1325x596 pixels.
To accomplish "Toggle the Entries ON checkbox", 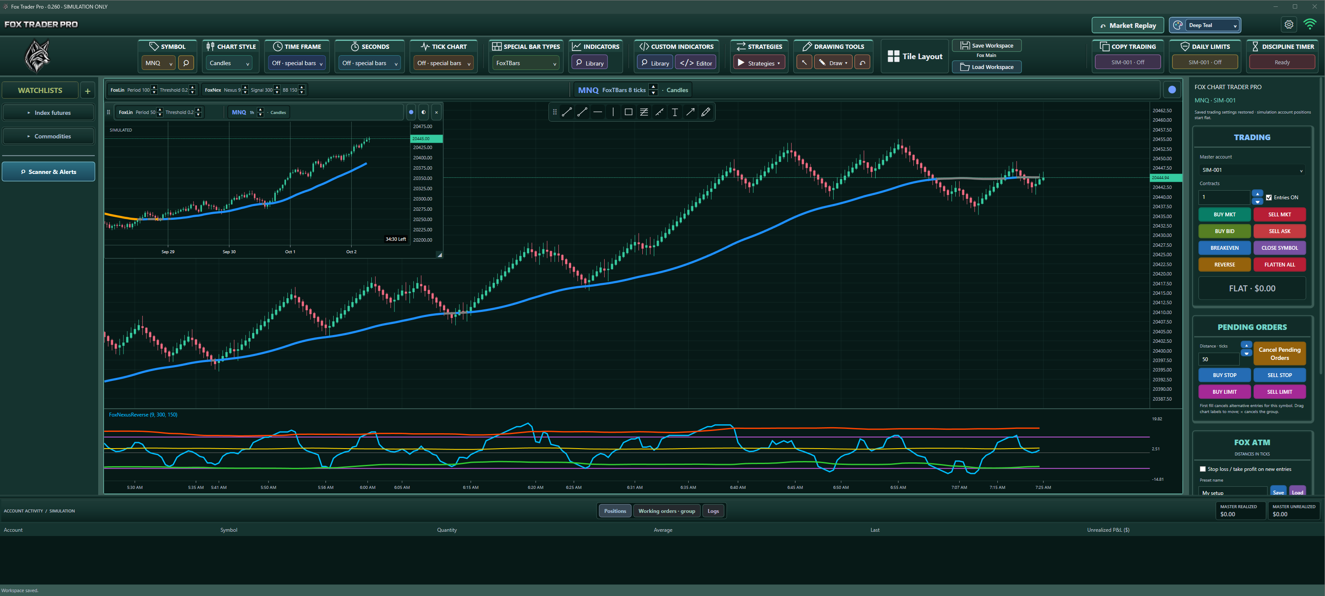I will tap(1268, 197).
